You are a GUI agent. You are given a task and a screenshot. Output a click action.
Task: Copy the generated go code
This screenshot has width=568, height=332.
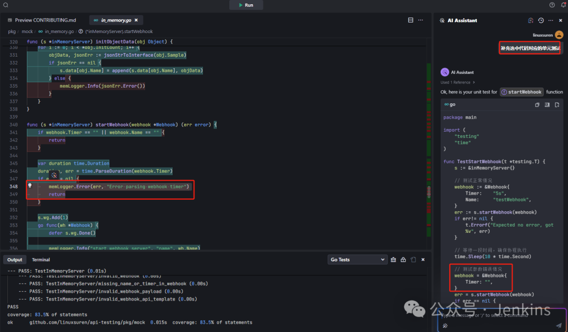pos(537,105)
